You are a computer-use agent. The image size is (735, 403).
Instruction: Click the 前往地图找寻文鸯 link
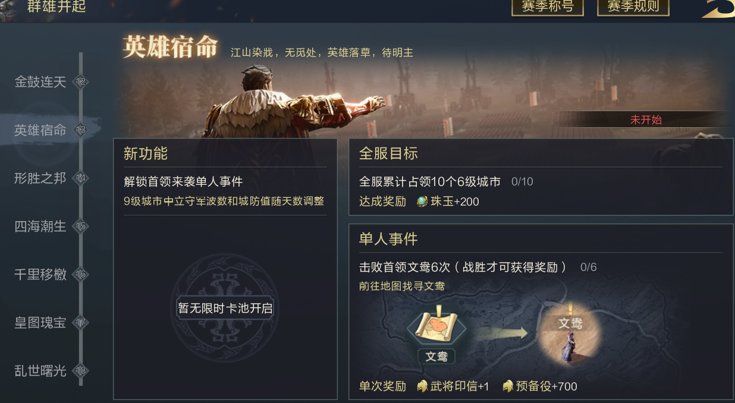click(402, 286)
